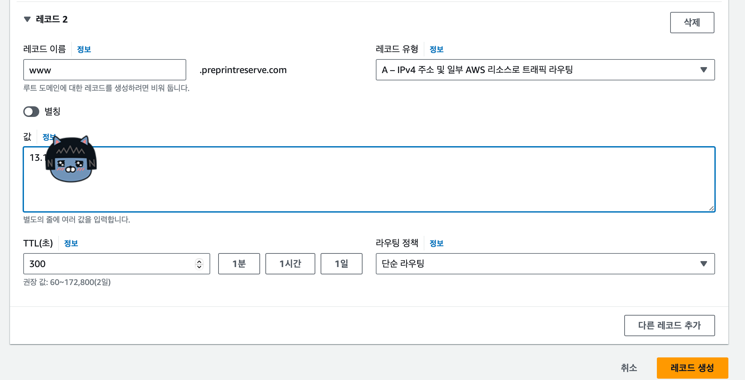745x380 pixels.
Task: Set TTL to 1분
Action: 239,264
